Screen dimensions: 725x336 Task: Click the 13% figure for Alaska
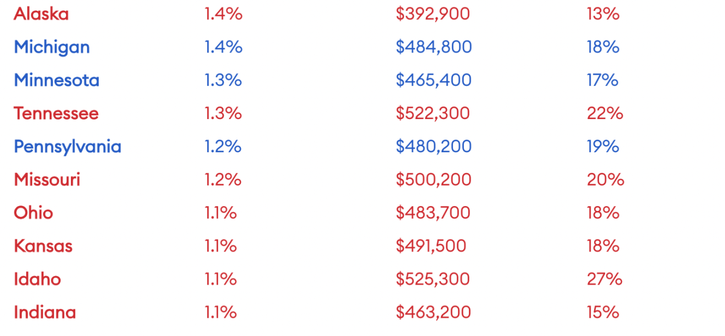[x=603, y=14]
